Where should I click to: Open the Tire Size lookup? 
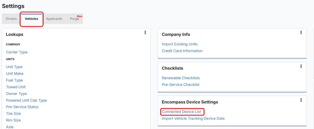13,114
